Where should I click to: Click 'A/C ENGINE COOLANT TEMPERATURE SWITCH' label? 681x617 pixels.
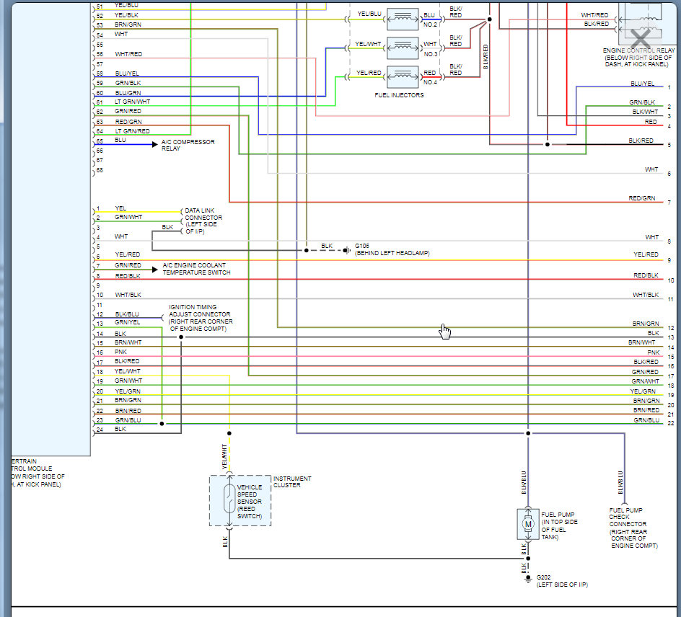[x=196, y=269]
